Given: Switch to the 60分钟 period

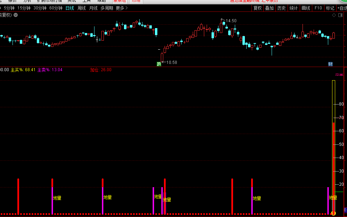Looking at the screenshot, I should tap(56, 8).
